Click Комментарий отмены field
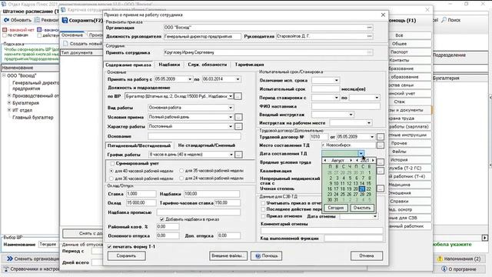 pos(322,231)
